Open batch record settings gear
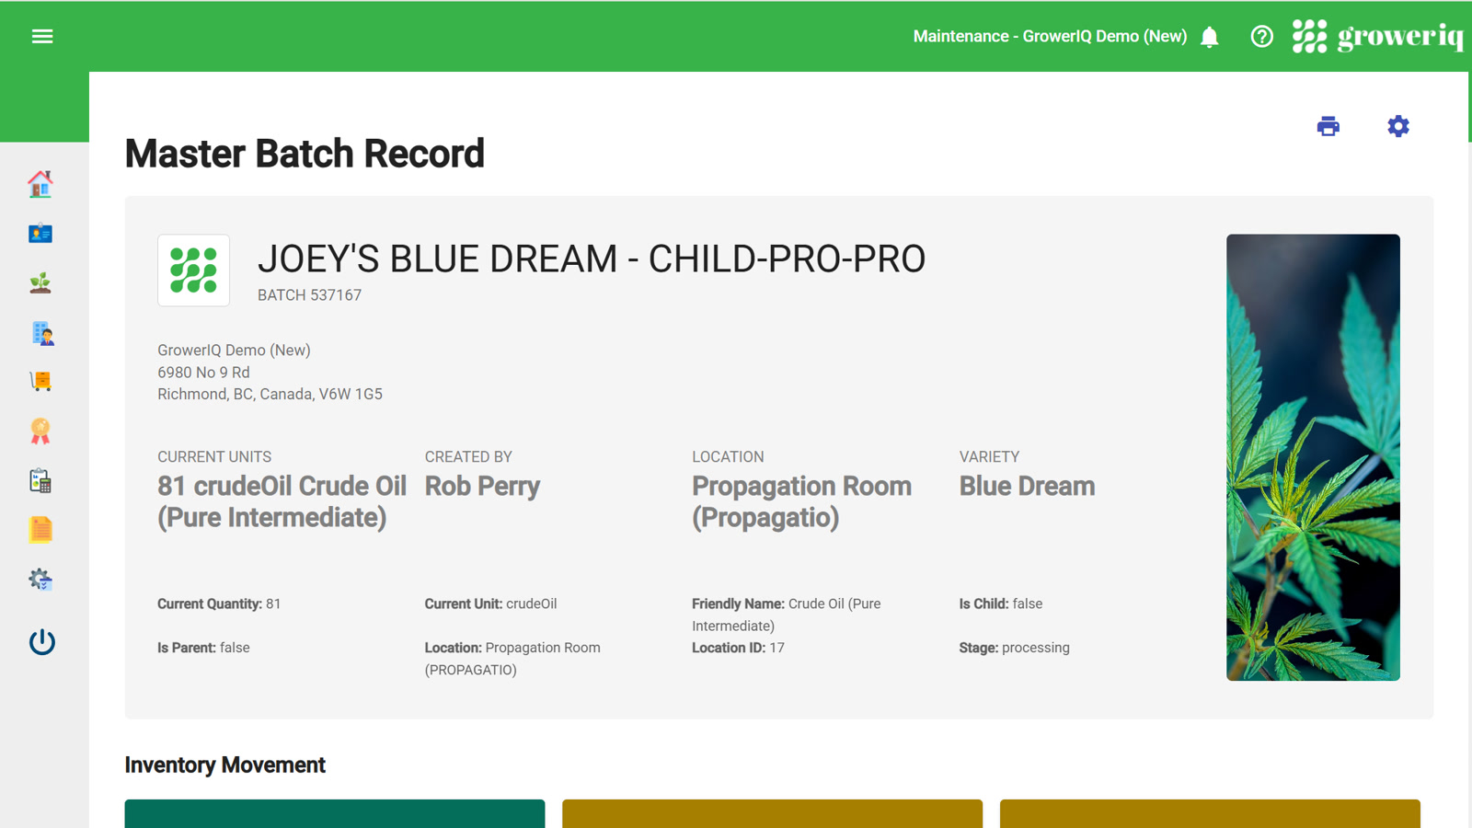Image resolution: width=1472 pixels, height=828 pixels. pos(1398,126)
